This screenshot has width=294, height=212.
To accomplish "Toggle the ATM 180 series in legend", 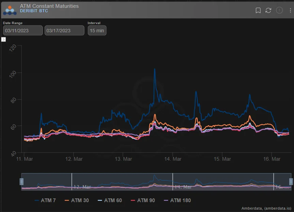I will (177, 200).
